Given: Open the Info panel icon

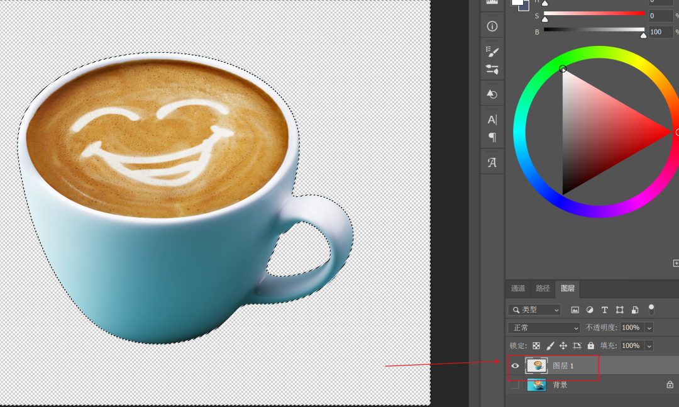Looking at the screenshot, I should [x=492, y=26].
